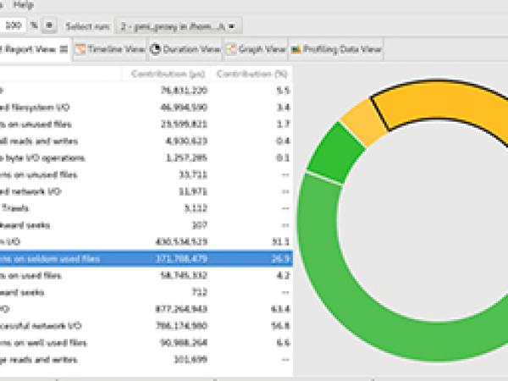Image resolution: width=508 pixels, height=381 pixels.
Task: Open the Timeline View tab icon
Action: (80, 49)
